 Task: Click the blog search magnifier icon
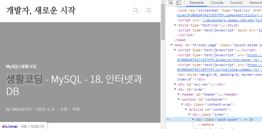tap(135, 10)
